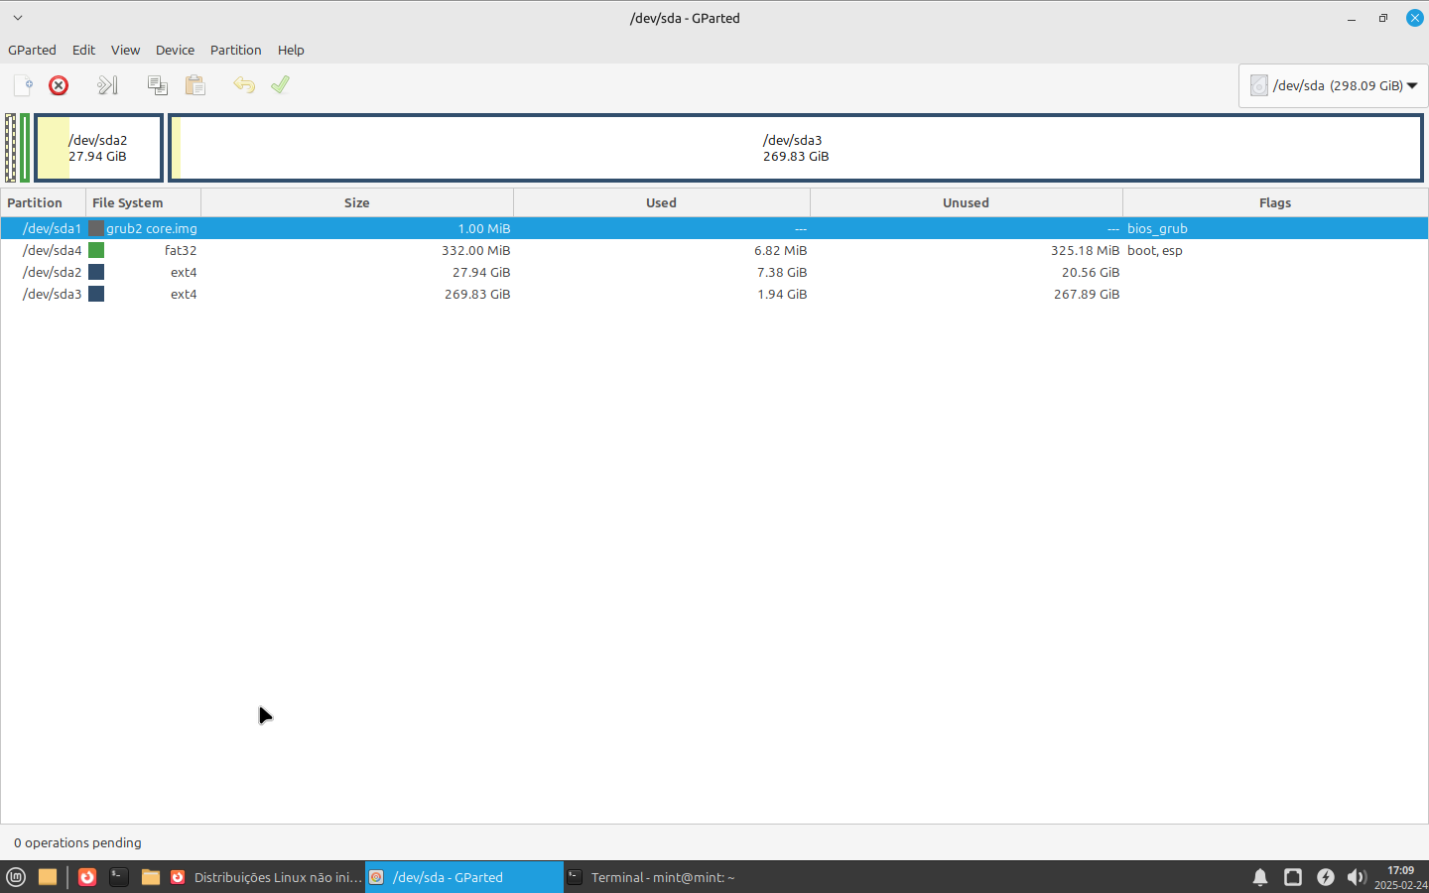Click the bios_grub flag text
Viewport: 1429px width, 893px height.
coord(1157,228)
